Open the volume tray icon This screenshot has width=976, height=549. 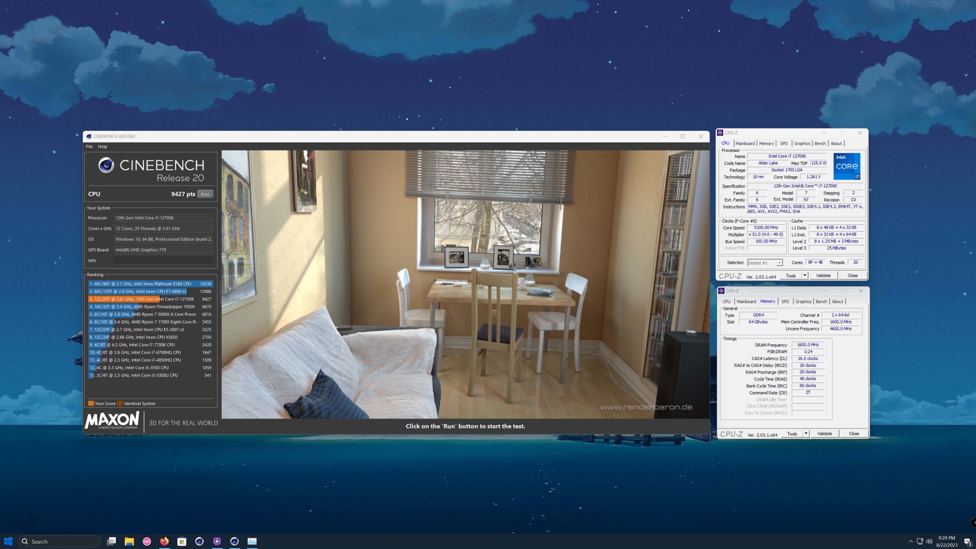(x=929, y=541)
